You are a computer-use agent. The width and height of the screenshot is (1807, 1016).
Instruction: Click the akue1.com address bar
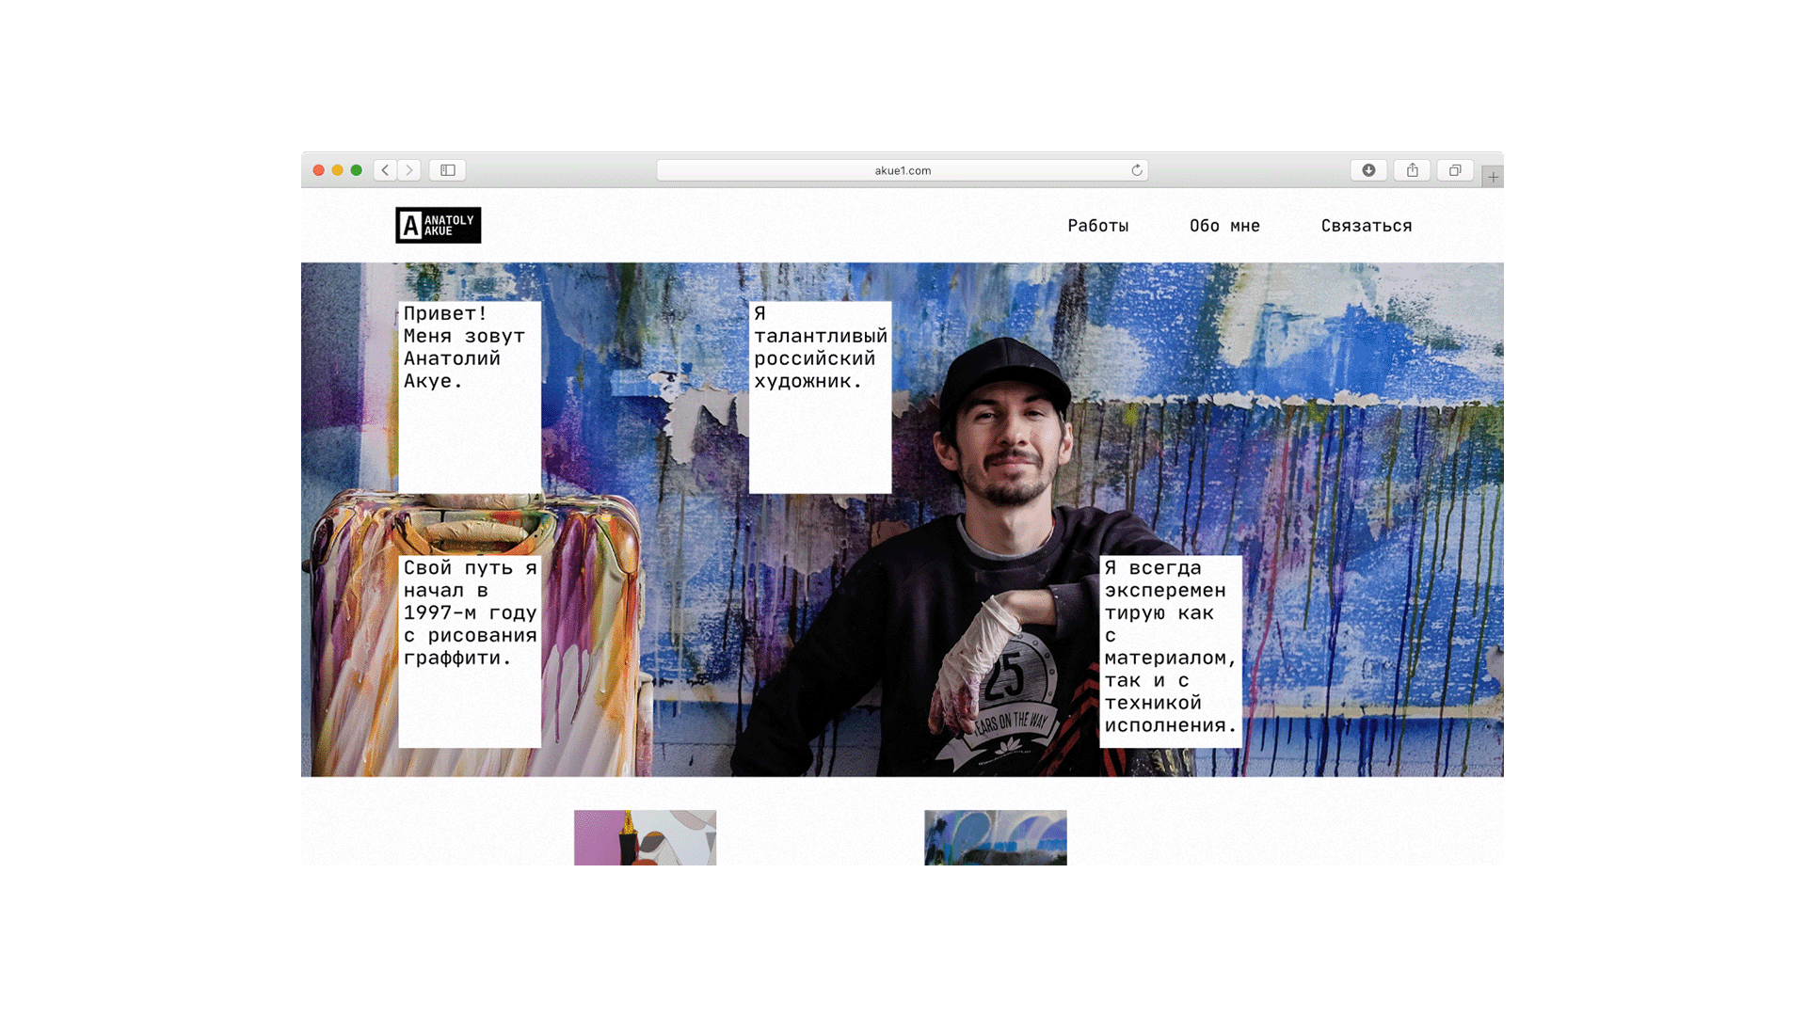(x=902, y=170)
